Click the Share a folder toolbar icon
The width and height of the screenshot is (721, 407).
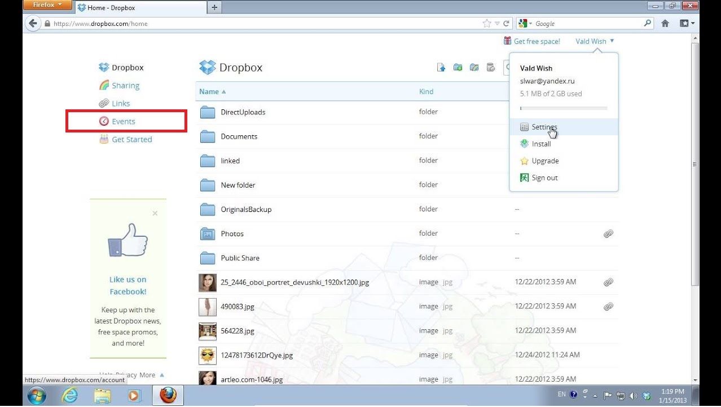[x=474, y=68]
